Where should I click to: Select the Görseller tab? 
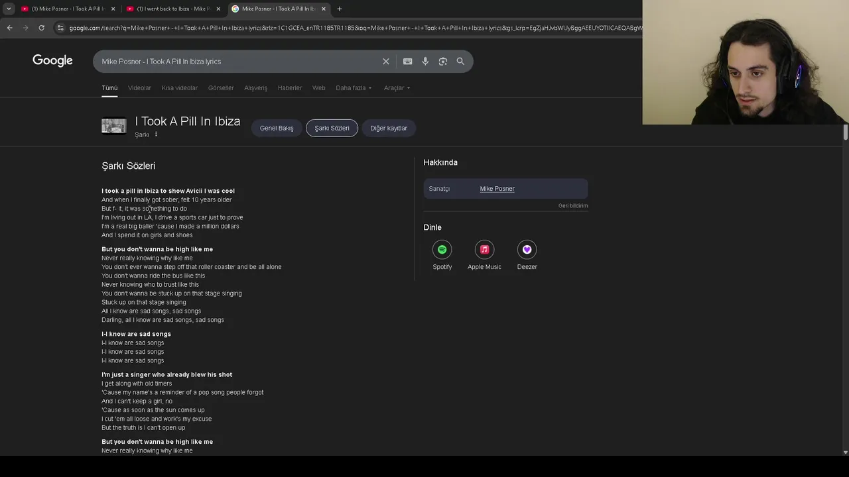pyautogui.click(x=221, y=88)
